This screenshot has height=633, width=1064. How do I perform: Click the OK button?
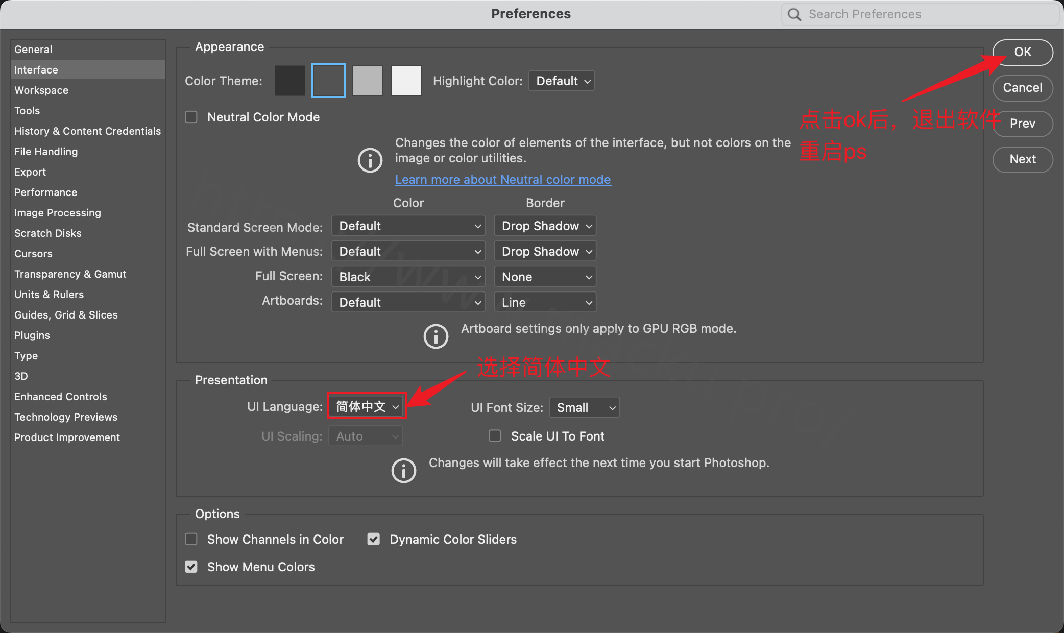pyautogui.click(x=1022, y=52)
